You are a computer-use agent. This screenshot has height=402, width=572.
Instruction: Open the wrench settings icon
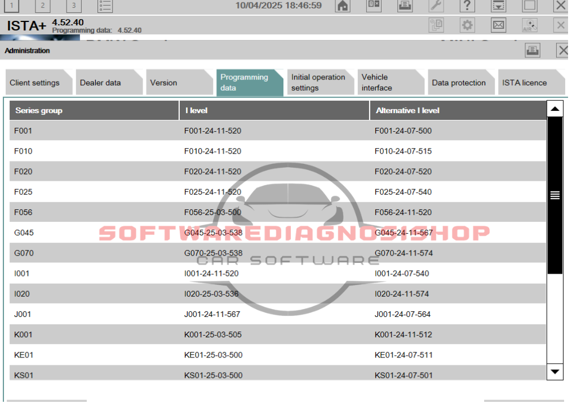[x=436, y=6]
